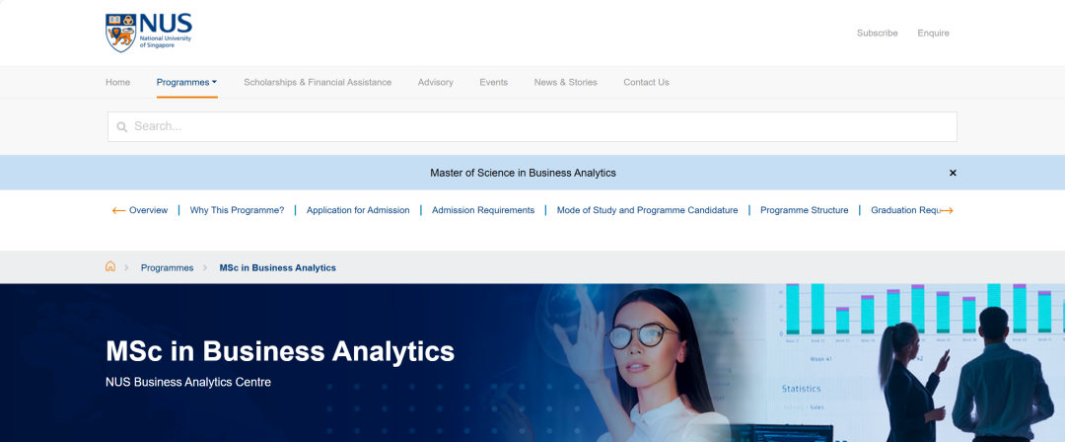The width and height of the screenshot is (1065, 442).
Task: Click MSc in Business Analytics breadcrumb
Action: pos(277,268)
